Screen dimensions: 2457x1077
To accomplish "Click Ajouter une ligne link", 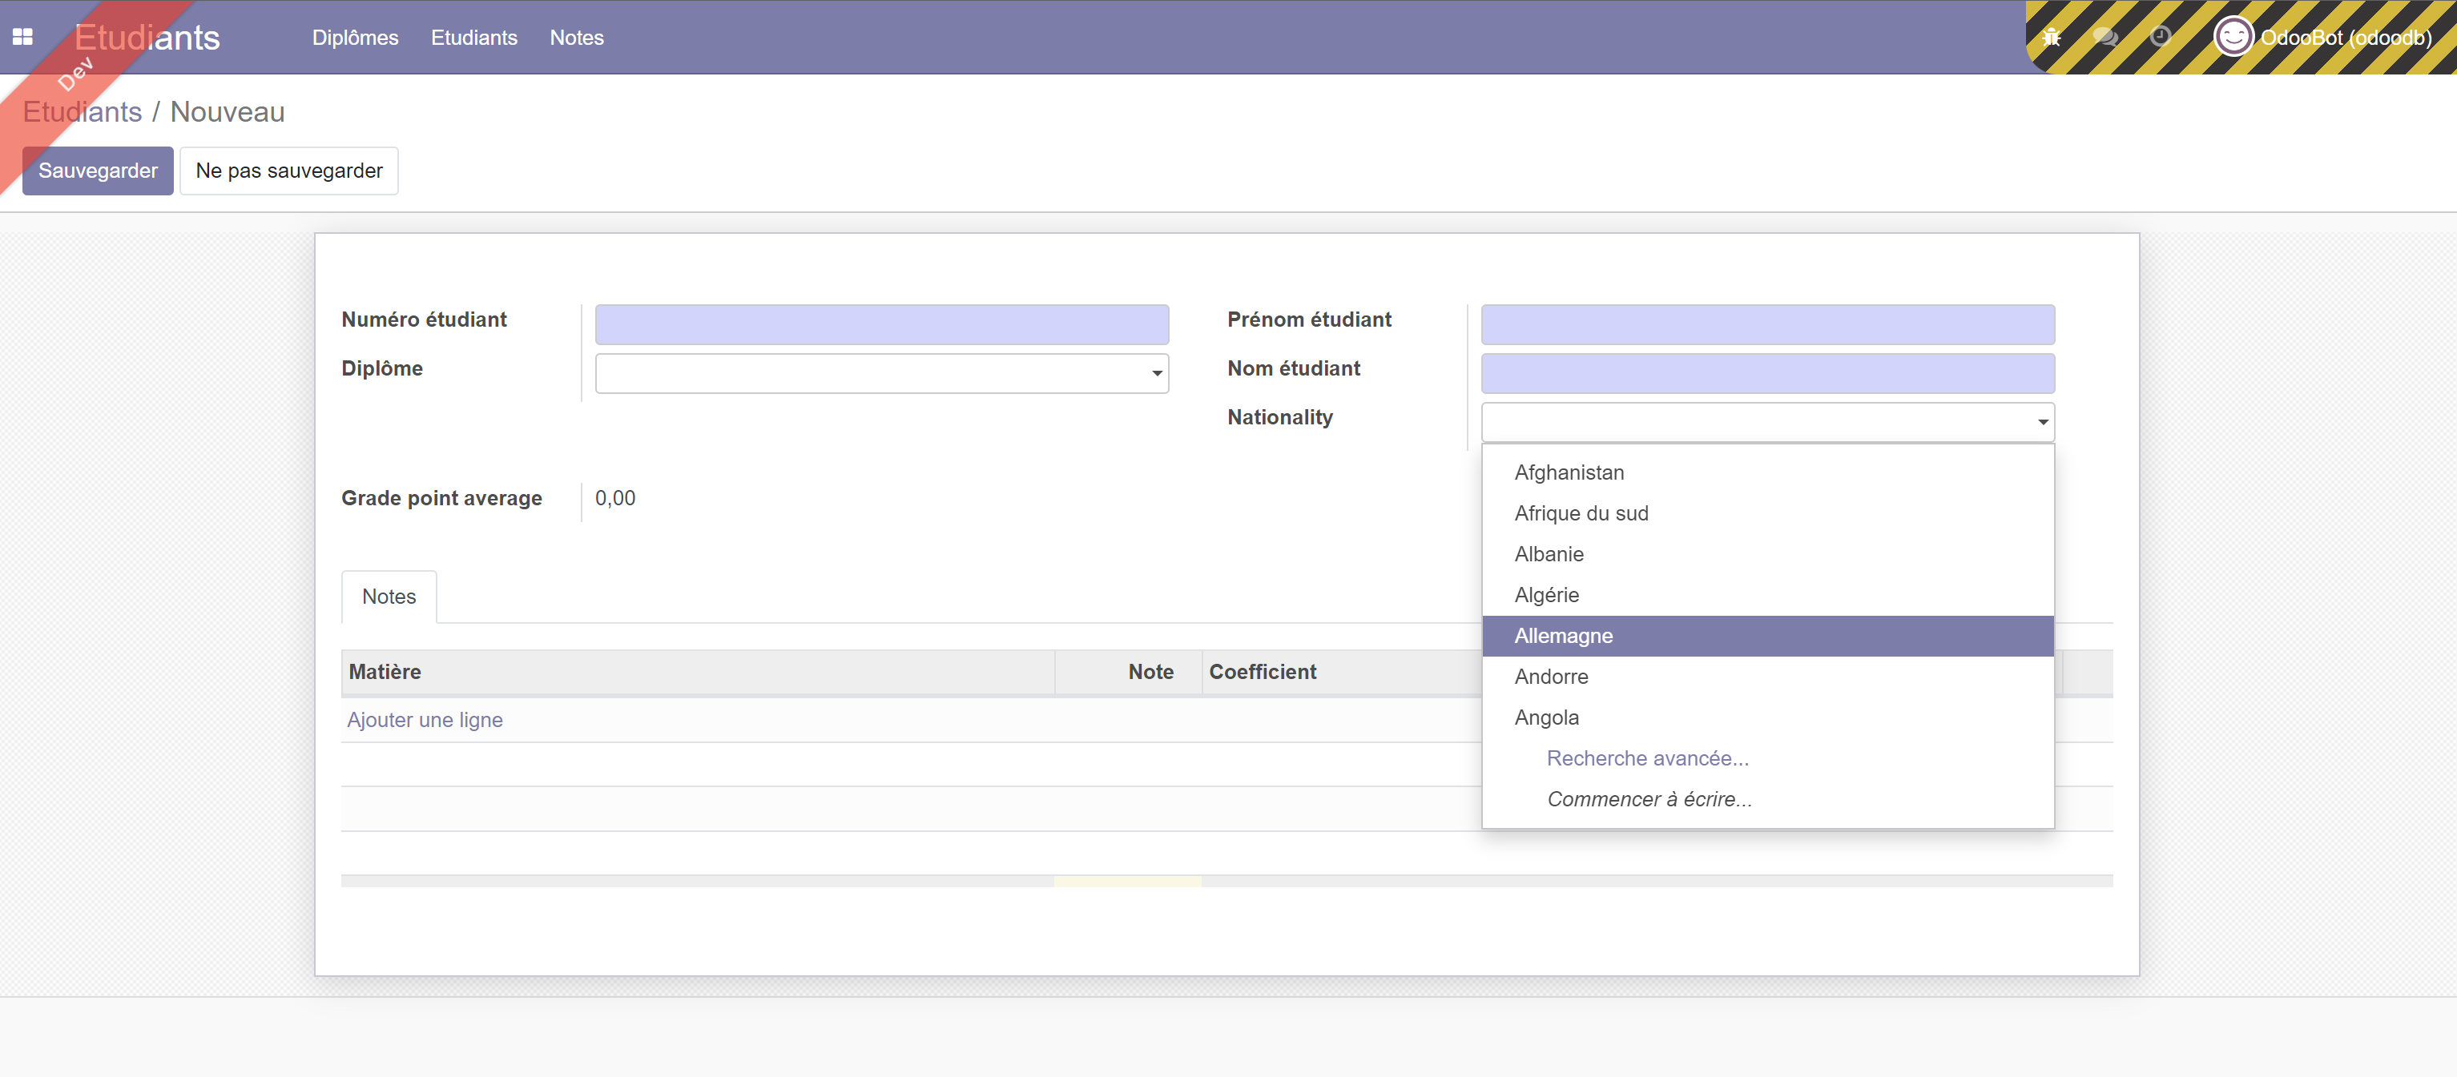I will pyautogui.click(x=425, y=721).
